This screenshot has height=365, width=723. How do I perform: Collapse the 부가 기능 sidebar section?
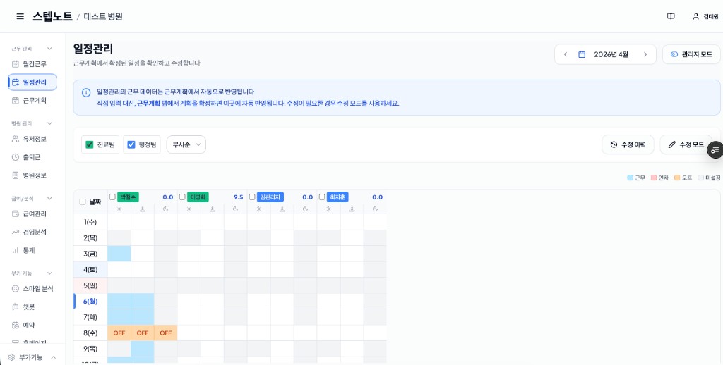coord(50,273)
